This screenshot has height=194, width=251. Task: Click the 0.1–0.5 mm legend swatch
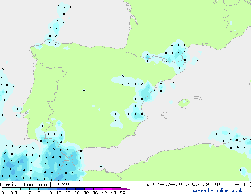tap(7, 189)
